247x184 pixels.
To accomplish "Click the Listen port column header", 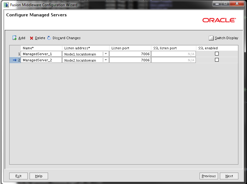I will [x=130, y=48].
